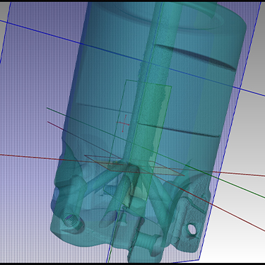This screenshot has height=265, width=265.
Task: Click the blue bounding box bottom corner
Action: (x=199, y=260)
